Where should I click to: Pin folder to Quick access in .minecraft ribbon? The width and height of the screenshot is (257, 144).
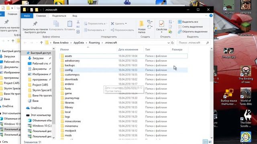pyautogui.click(x=35, y=27)
